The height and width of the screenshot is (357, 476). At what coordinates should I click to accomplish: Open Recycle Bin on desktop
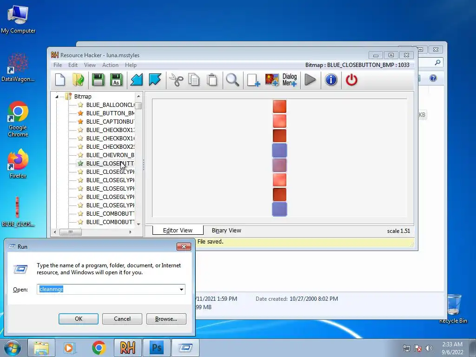pyautogui.click(x=453, y=309)
